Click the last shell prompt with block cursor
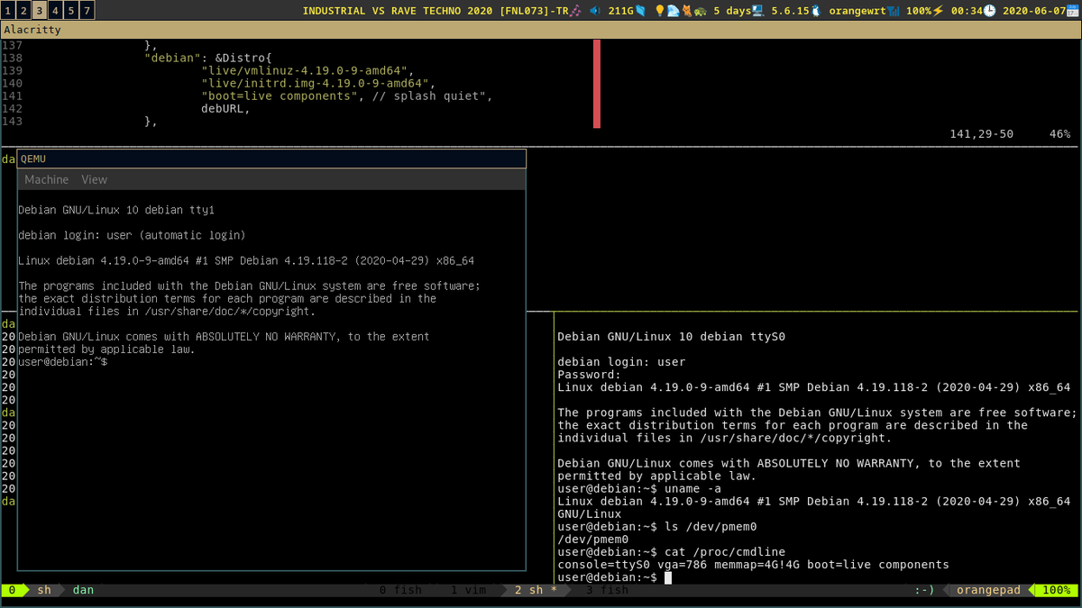 [x=615, y=576]
